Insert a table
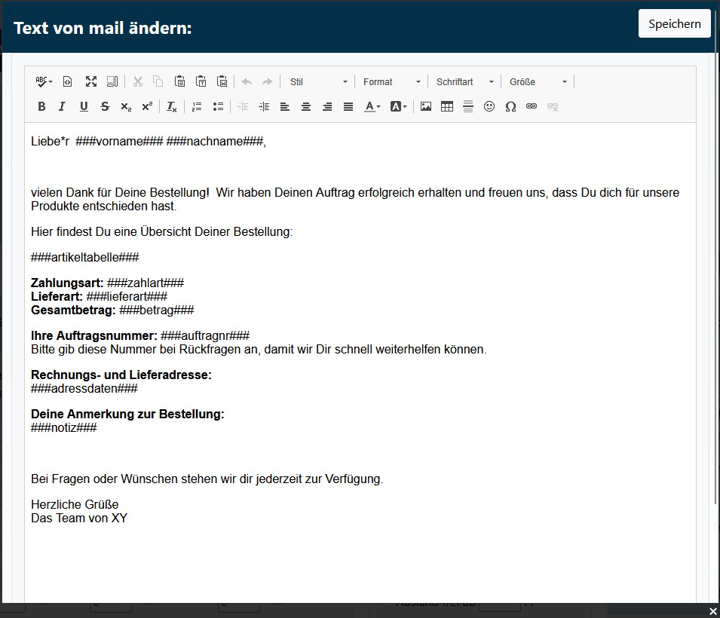Image resolution: width=720 pixels, height=618 pixels. point(447,107)
